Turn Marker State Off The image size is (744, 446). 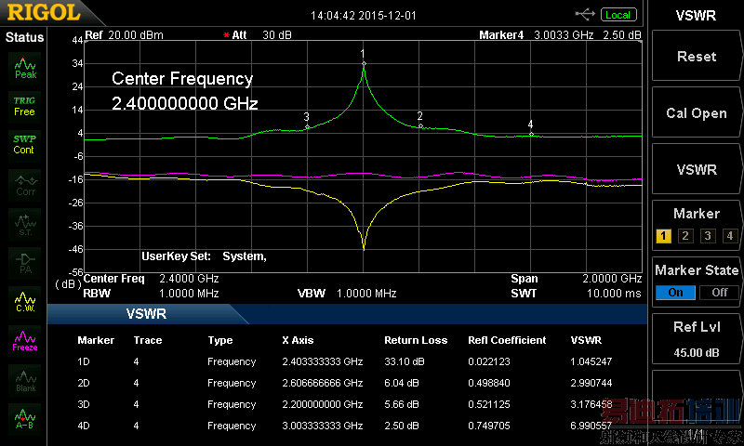coord(719,293)
